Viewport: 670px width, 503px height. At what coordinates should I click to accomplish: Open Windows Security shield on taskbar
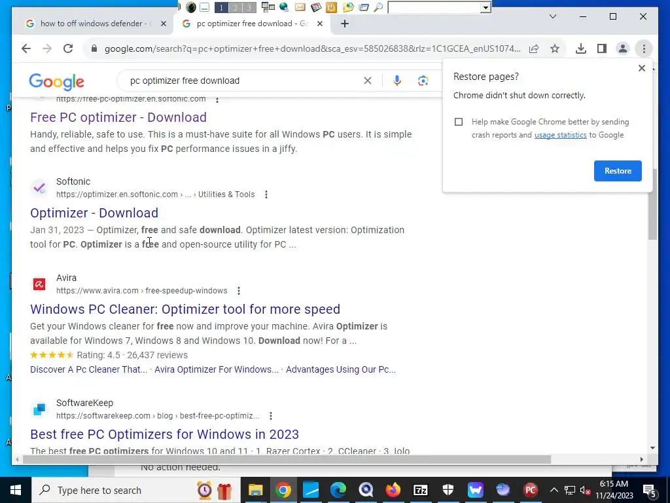[x=448, y=490]
